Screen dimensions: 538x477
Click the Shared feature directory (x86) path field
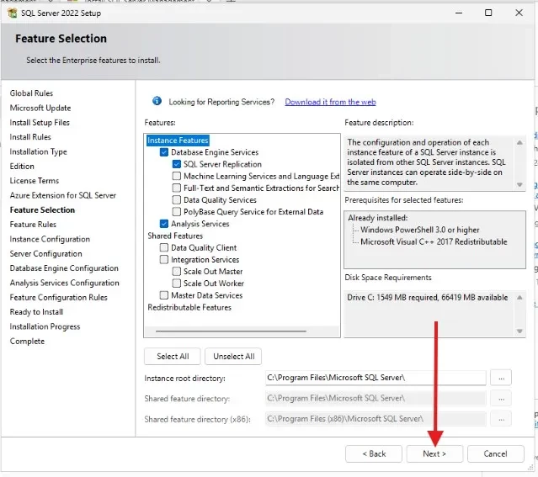pyautogui.click(x=376, y=419)
